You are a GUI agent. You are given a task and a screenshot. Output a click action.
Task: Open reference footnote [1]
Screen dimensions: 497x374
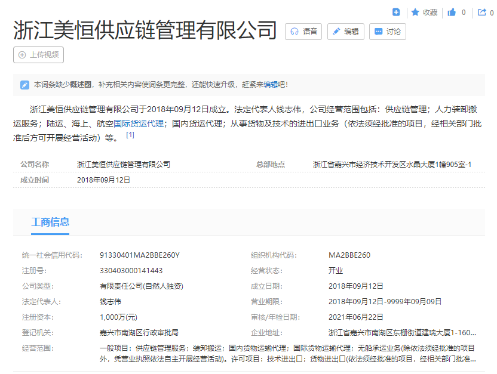click(130, 135)
